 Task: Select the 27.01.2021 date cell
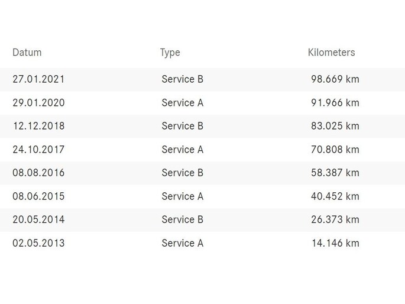pyautogui.click(x=38, y=79)
